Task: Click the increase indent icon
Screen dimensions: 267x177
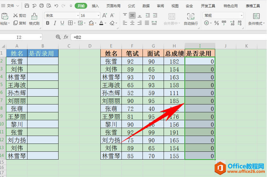Action: tap(155, 15)
